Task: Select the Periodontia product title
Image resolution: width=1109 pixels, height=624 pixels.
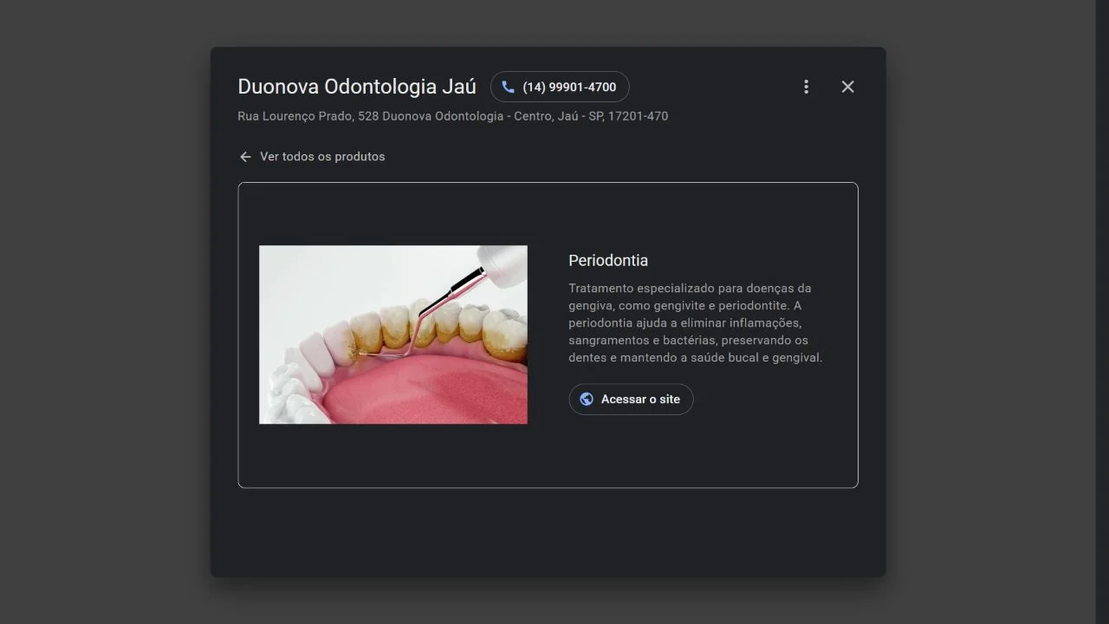Action: click(x=608, y=261)
